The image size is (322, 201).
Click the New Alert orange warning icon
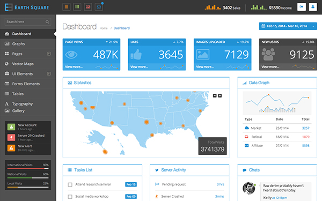pos(11,148)
